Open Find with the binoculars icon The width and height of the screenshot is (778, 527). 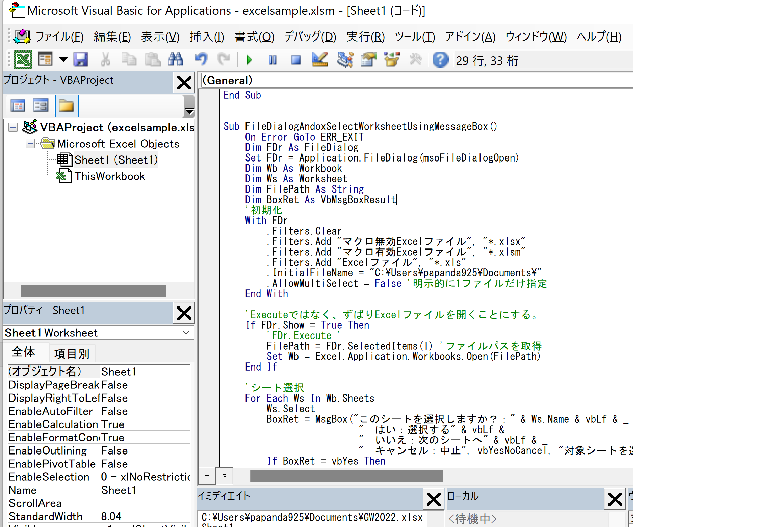[176, 60]
